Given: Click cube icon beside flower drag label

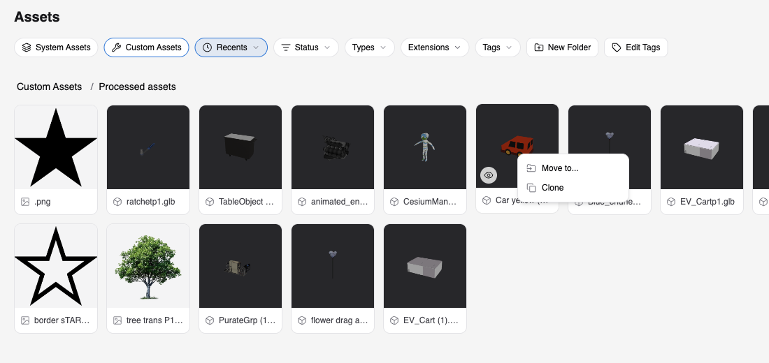Looking at the screenshot, I should [301, 320].
